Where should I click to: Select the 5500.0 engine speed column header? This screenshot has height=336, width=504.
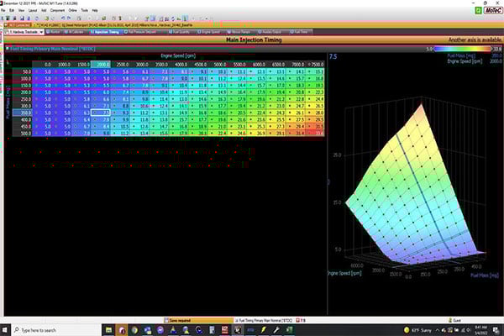237,65
